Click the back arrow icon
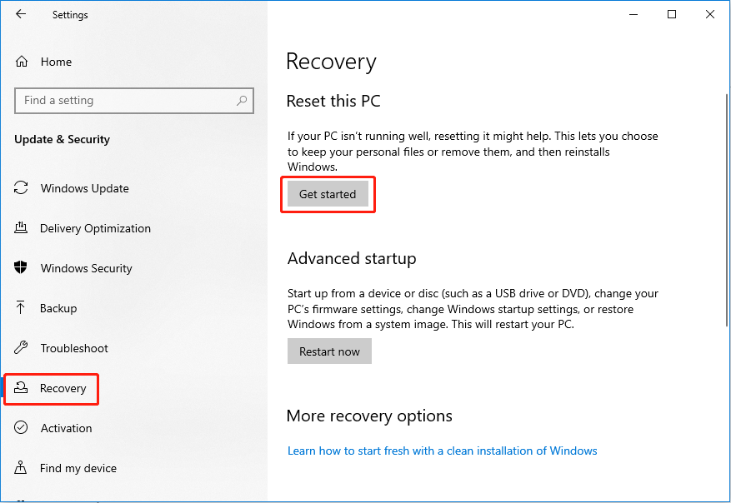731x503 pixels. click(x=21, y=14)
